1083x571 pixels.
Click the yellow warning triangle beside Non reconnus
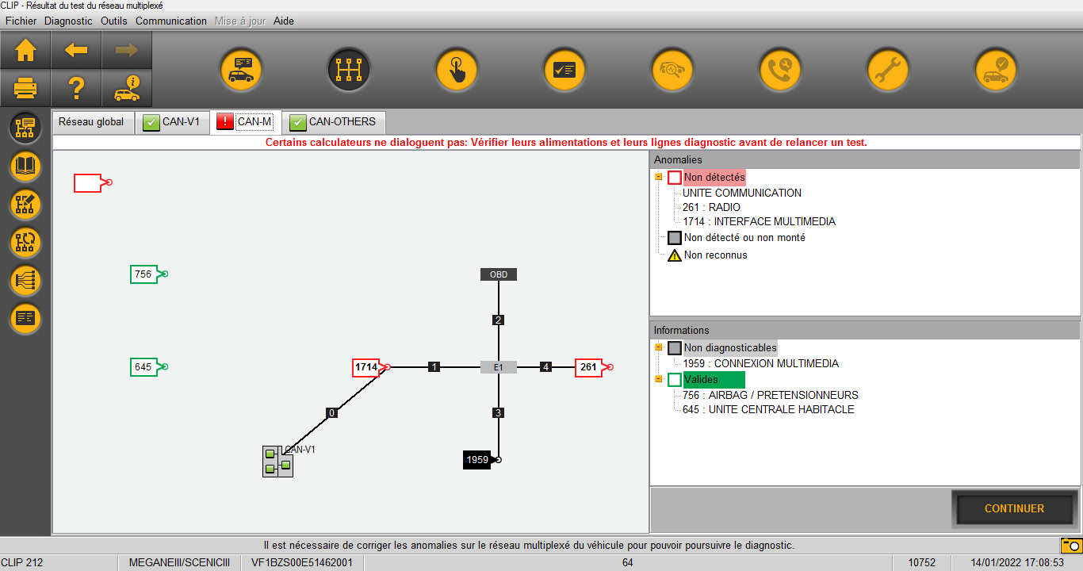pos(675,255)
